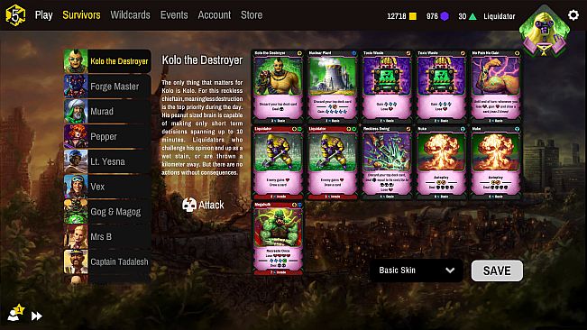The width and height of the screenshot is (587, 330).
Task: Open the Basic Skin dropdown
Action: click(x=416, y=270)
